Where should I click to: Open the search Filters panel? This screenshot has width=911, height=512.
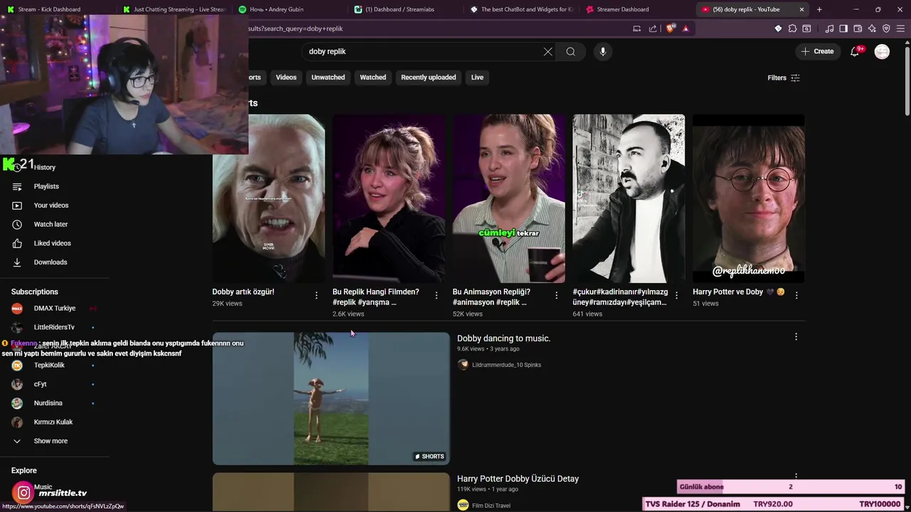pyautogui.click(x=784, y=78)
